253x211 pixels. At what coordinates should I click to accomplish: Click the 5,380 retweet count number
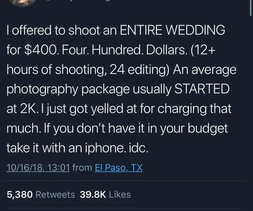[20, 194]
